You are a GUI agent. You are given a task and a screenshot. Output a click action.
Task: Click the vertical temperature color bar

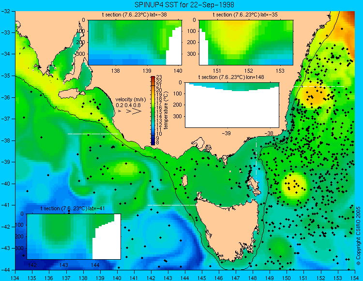click(153, 110)
